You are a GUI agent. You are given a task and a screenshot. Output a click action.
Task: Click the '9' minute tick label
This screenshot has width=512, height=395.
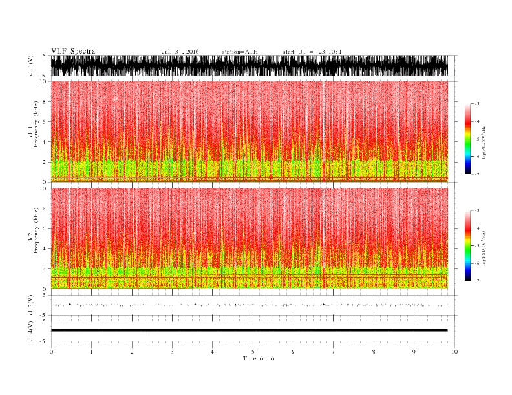414,352
